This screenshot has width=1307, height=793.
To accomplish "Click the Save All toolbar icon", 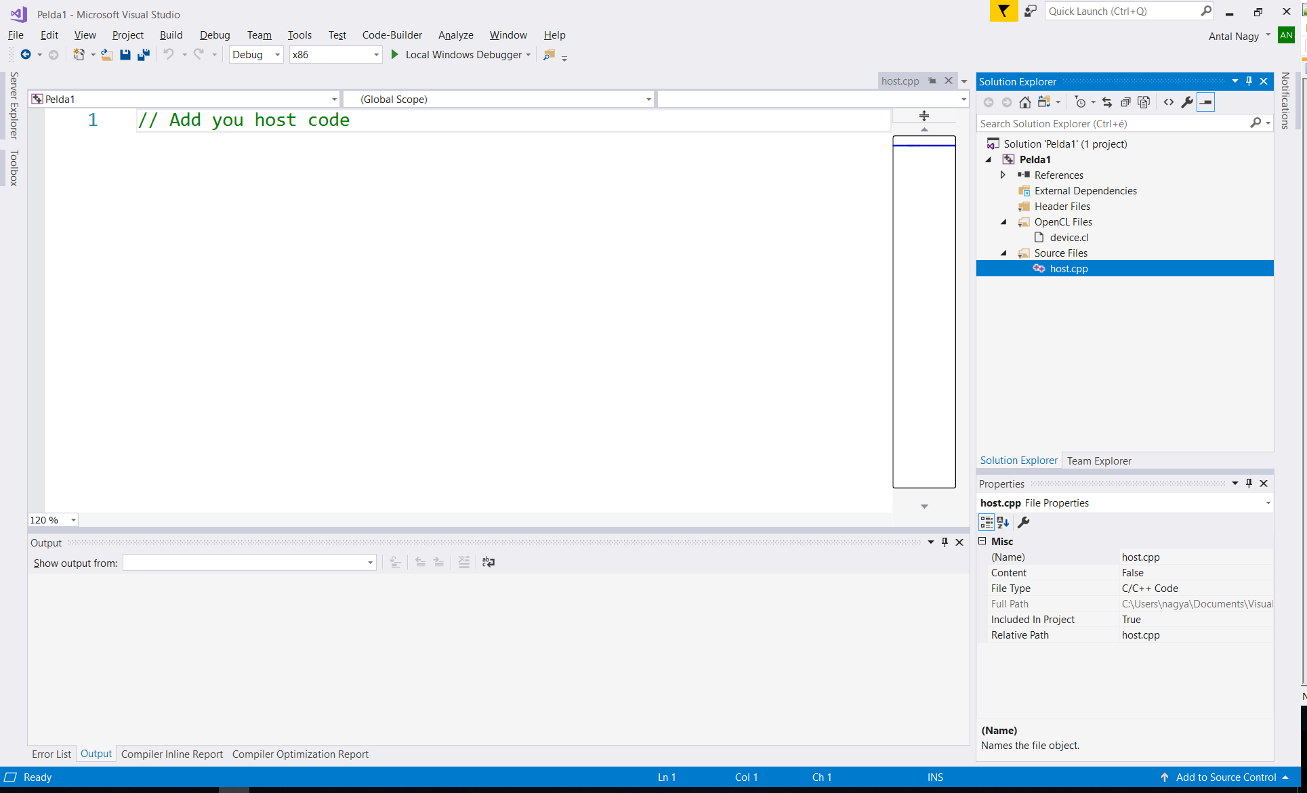I will [143, 55].
